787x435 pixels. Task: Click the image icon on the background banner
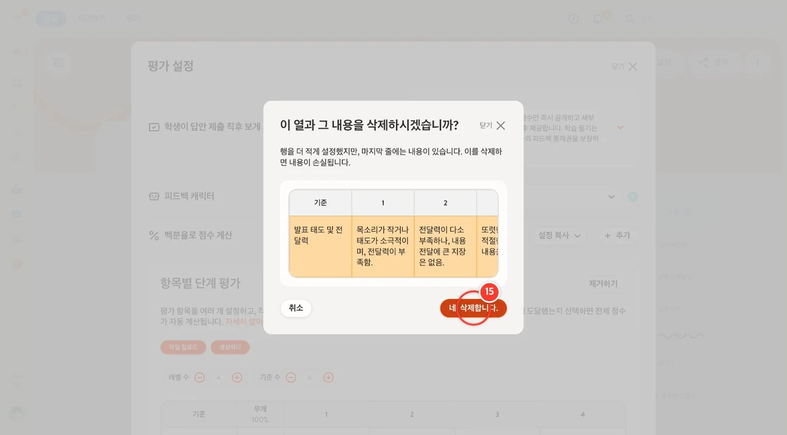coord(58,62)
